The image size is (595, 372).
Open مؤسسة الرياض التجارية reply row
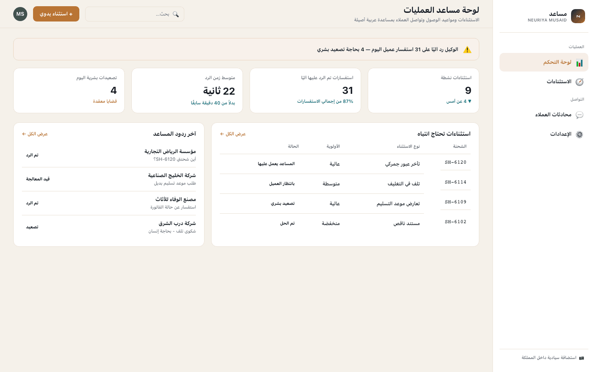(109, 155)
